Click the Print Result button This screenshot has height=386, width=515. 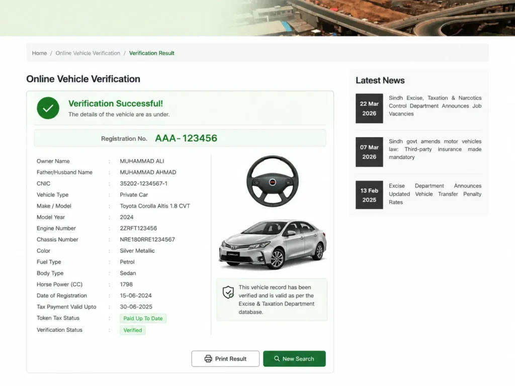[x=225, y=358]
